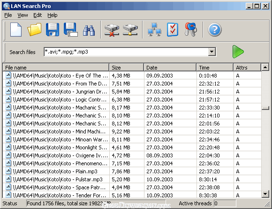The image size is (272, 209).
Task: Open help via the question mark icon
Action: [x=215, y=30]
